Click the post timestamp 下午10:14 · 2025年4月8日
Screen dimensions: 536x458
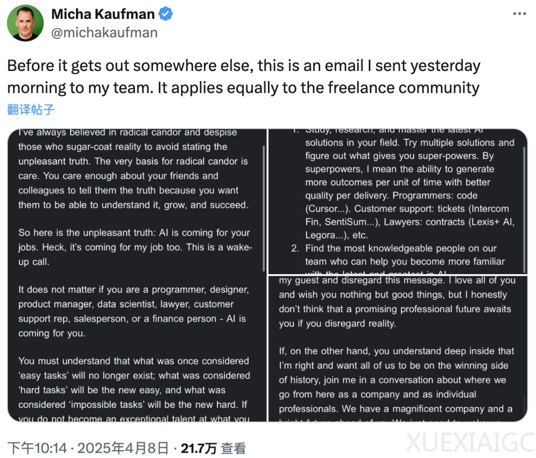[88, 448]
